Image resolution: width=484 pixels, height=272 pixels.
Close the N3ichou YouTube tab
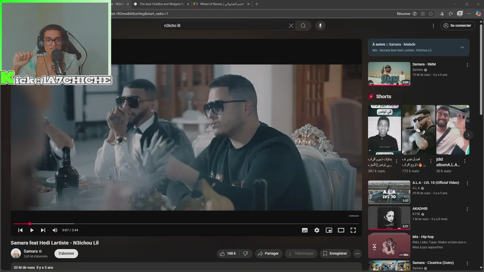click(x=127, y=4)
